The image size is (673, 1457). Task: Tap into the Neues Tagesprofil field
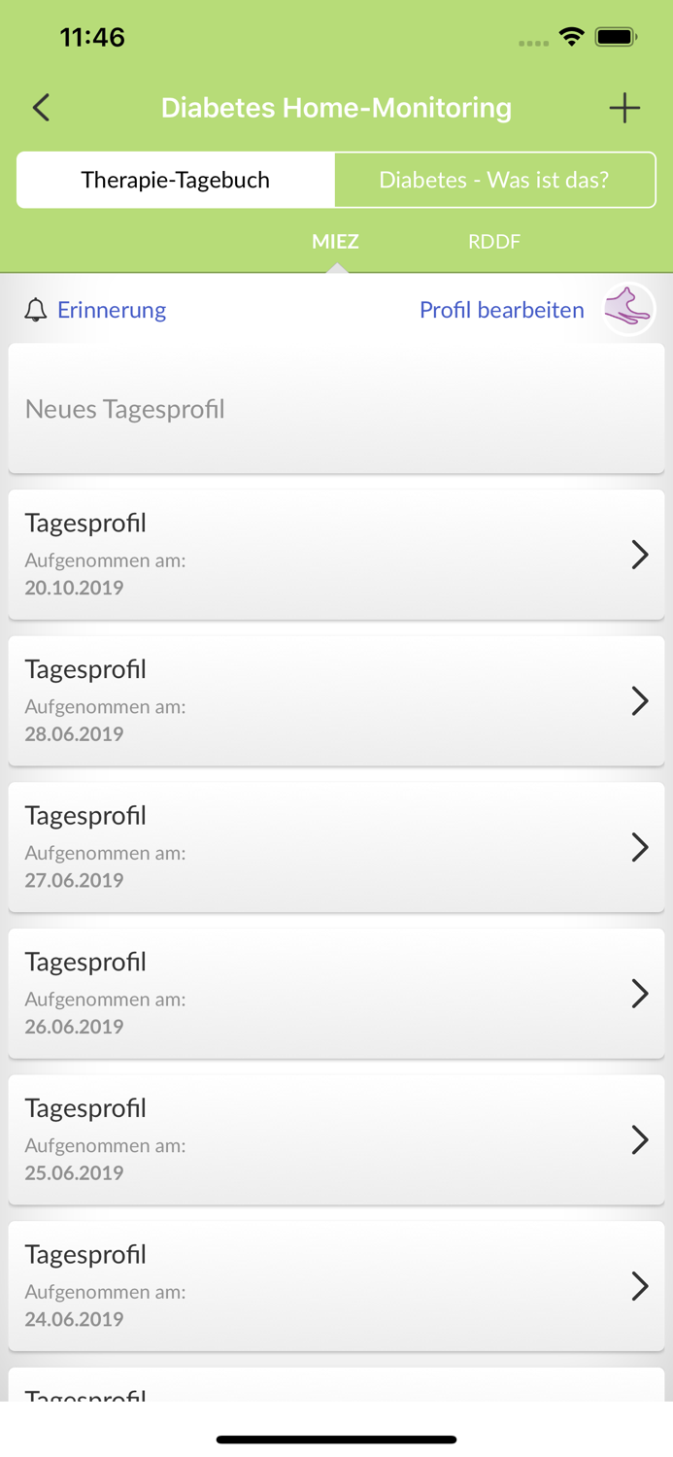[x=336, y=408]
